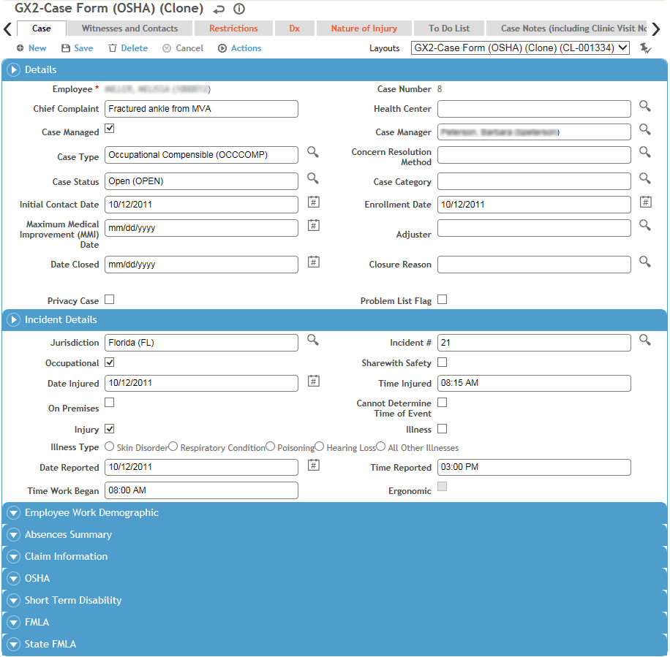Click the New button
Screen dimensions: 670x657
pyautogui.click(x=31, y=48)
